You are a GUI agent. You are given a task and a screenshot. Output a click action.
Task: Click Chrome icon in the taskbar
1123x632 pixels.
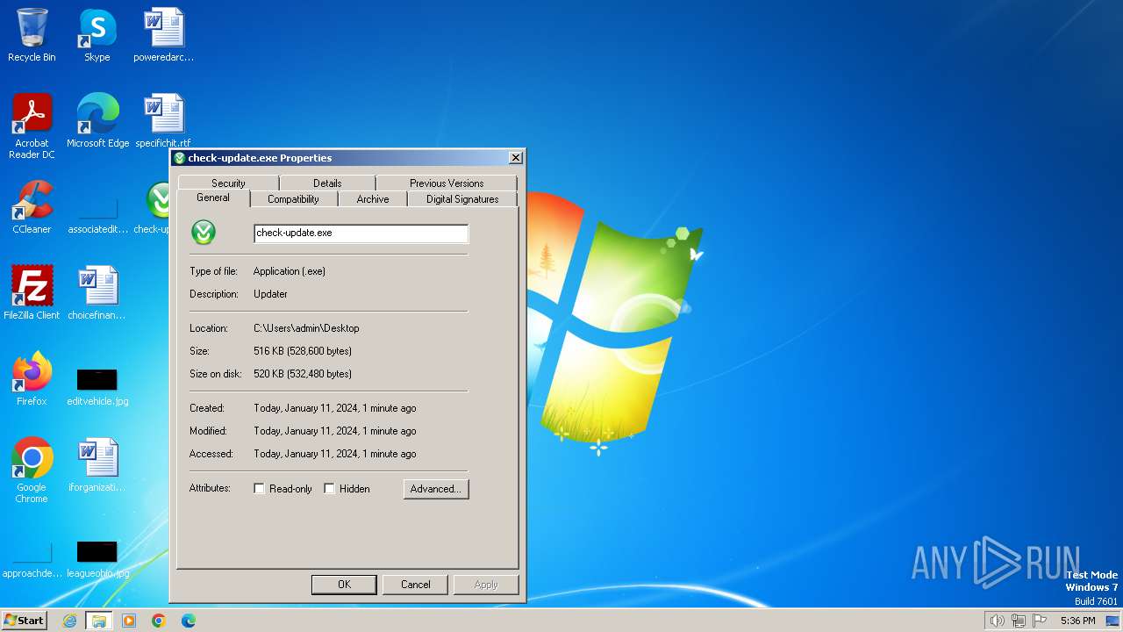159,621
